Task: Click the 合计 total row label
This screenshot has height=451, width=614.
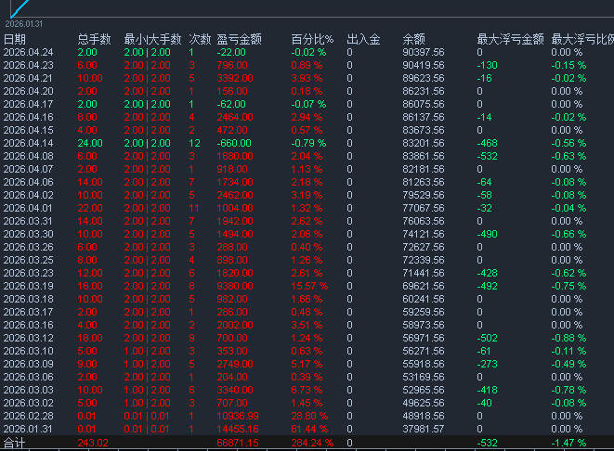Action: (x=15, y=444)
